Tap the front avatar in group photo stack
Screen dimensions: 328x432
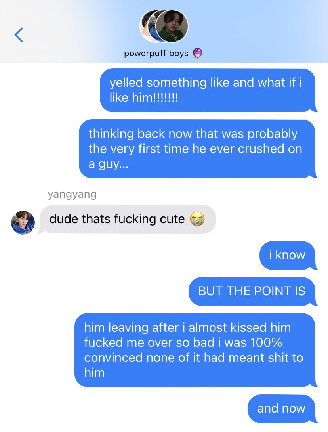[172, 26]
